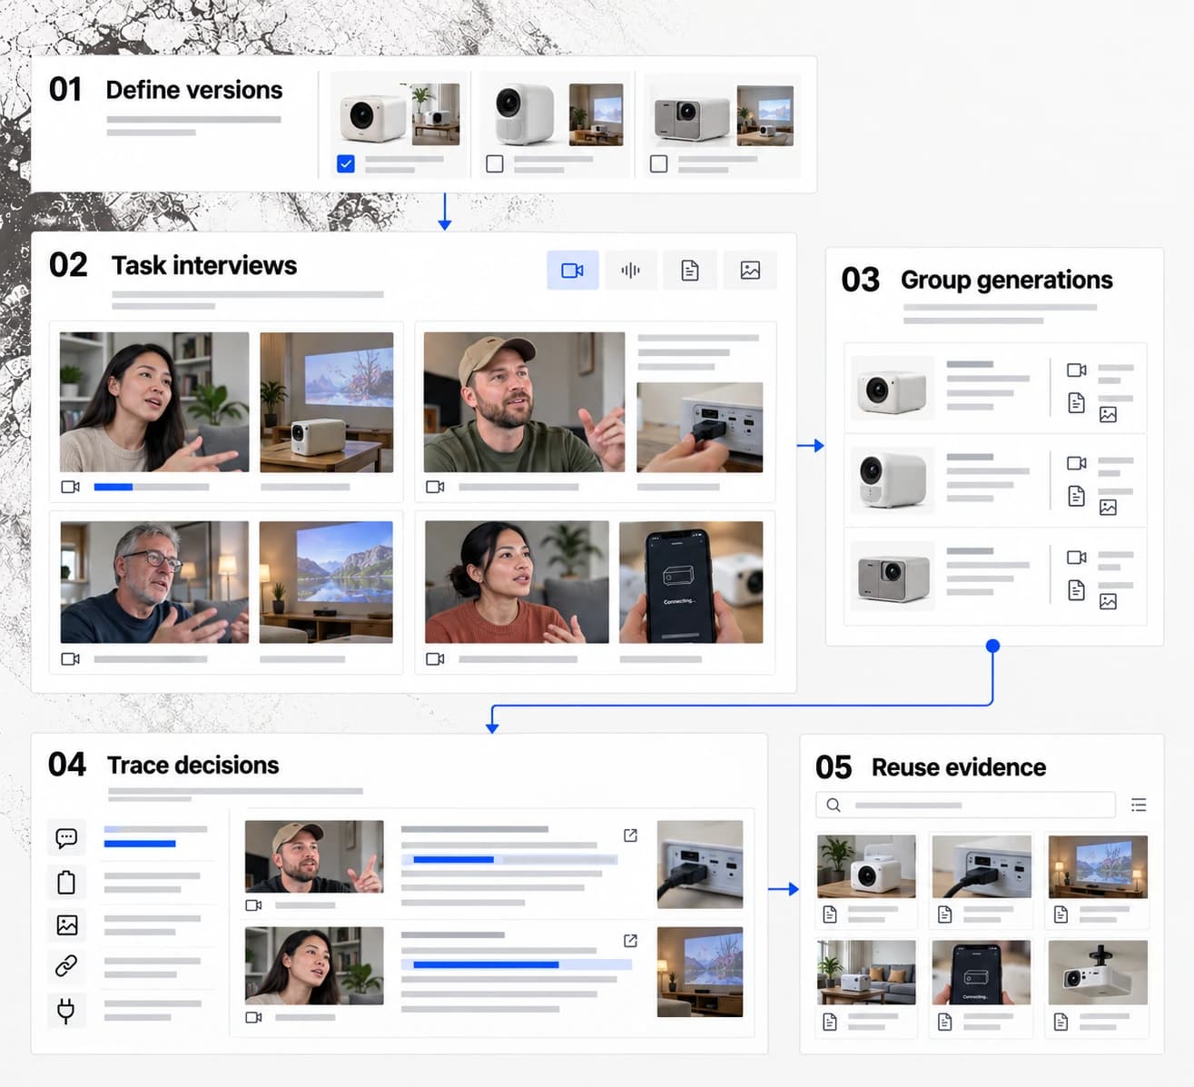Select the HDMI cable port evidence thumbnail

[982, 866]
